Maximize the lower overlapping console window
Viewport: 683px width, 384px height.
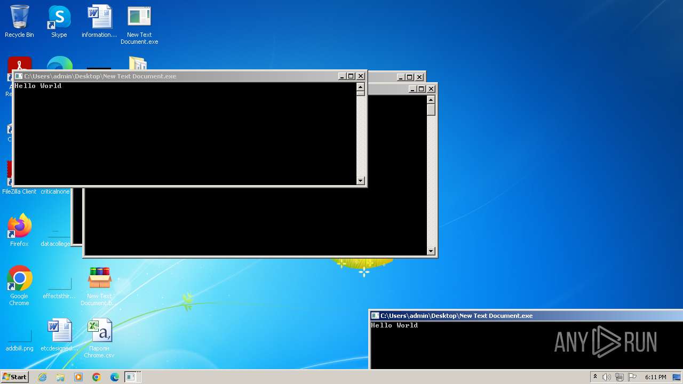[422, 89]
